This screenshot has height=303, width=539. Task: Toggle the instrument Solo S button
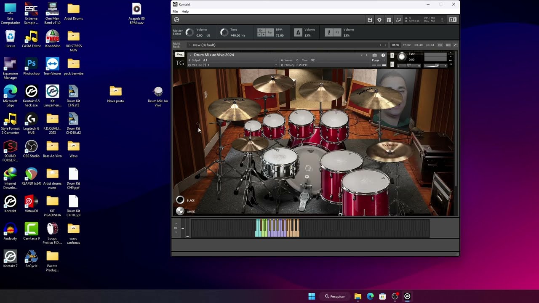click(392, 56)
